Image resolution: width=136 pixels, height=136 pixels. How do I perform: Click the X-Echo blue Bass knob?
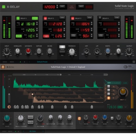(105, 117)
